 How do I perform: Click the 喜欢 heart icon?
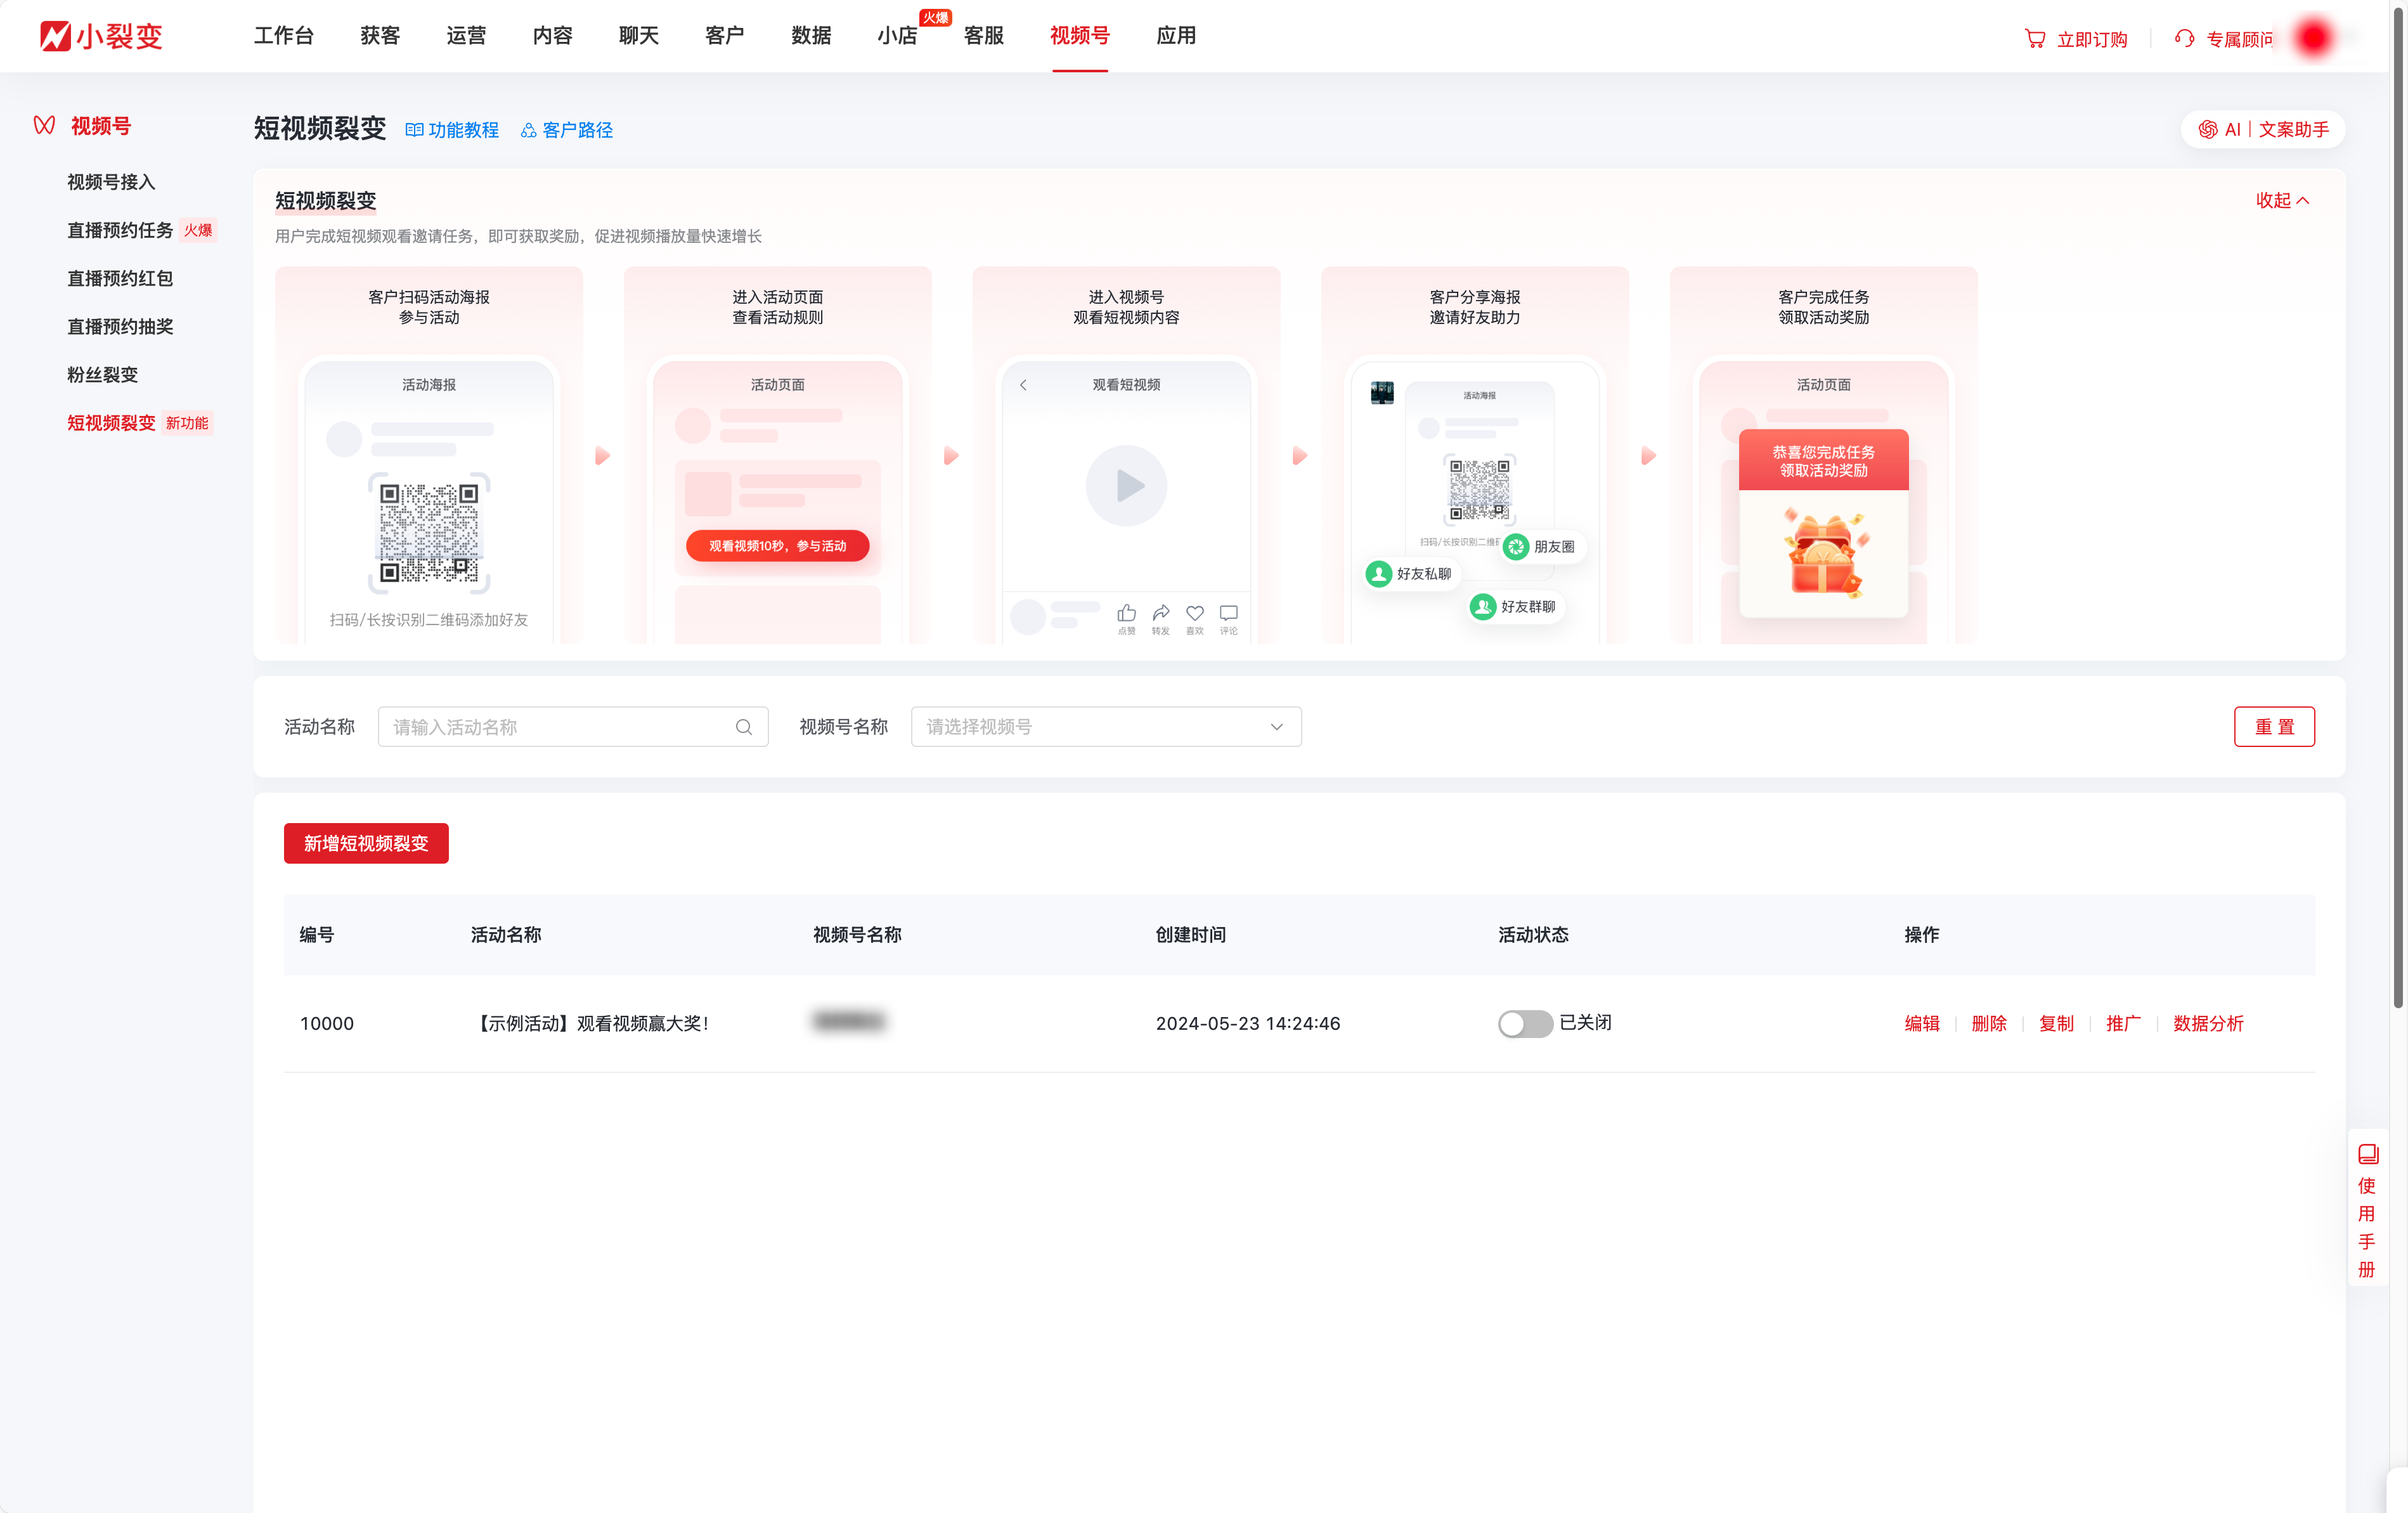(x=1195, y=613)
